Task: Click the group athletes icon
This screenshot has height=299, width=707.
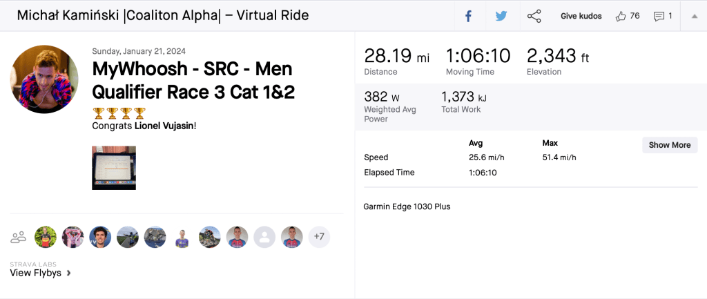Action: [x=18, y=238]
